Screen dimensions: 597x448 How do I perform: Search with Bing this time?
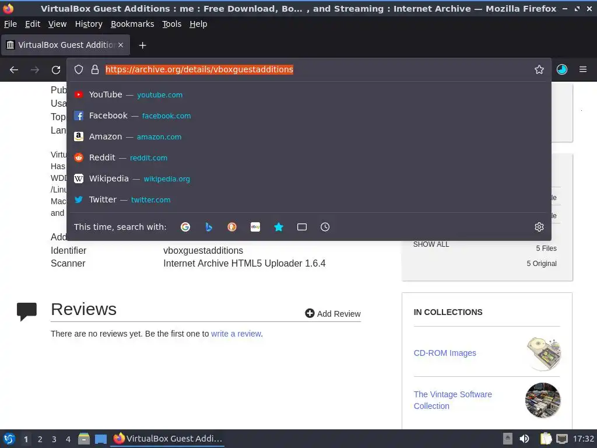pos(209,227)
